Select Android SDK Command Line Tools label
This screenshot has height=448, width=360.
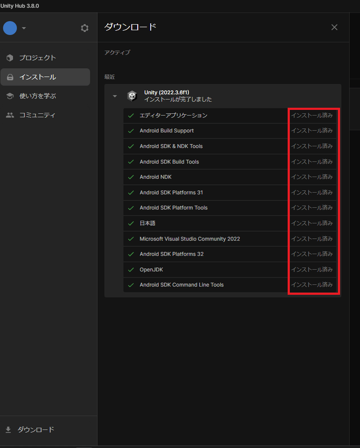181,285
